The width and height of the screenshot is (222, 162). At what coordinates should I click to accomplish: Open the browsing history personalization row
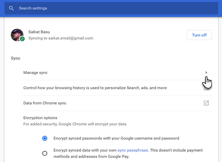point(95,88)
